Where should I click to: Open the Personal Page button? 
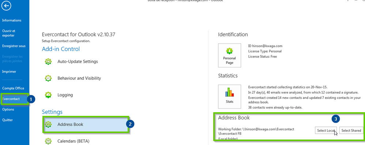(230, 55)
